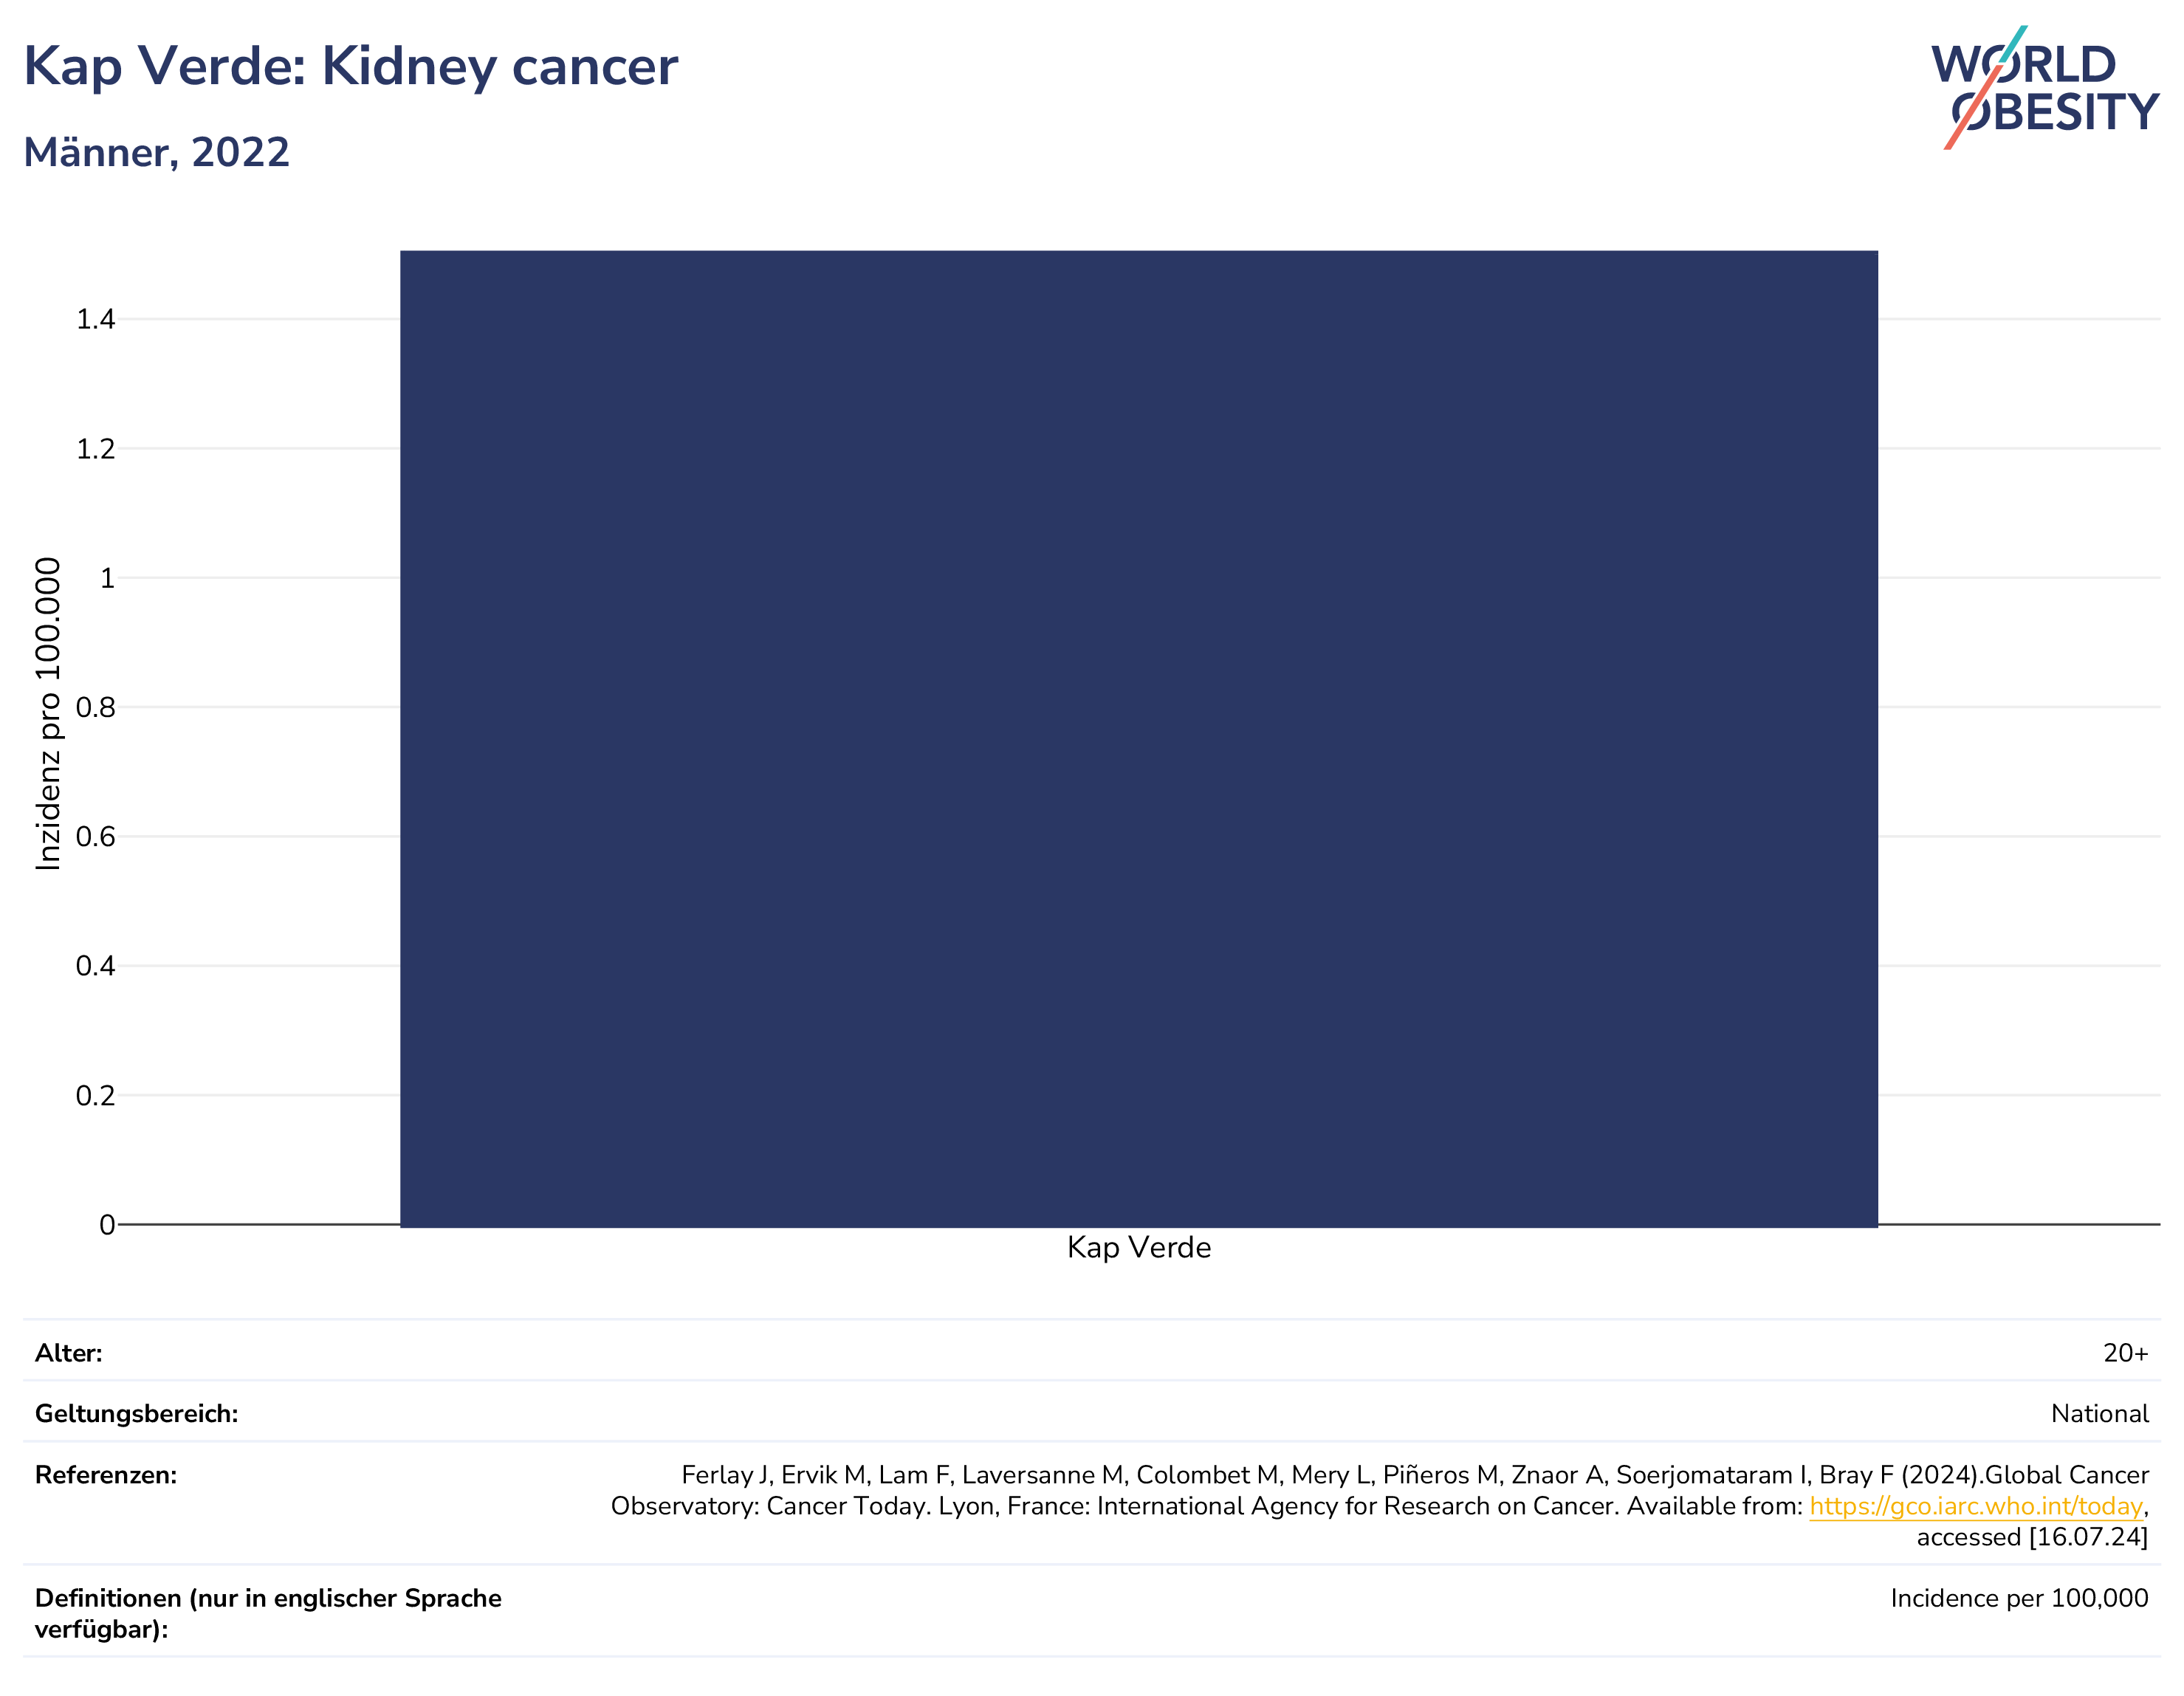Click the 1.4 y-axis tick label
The width and height of the screenshot is (2184, 1696).
(96, 320)
